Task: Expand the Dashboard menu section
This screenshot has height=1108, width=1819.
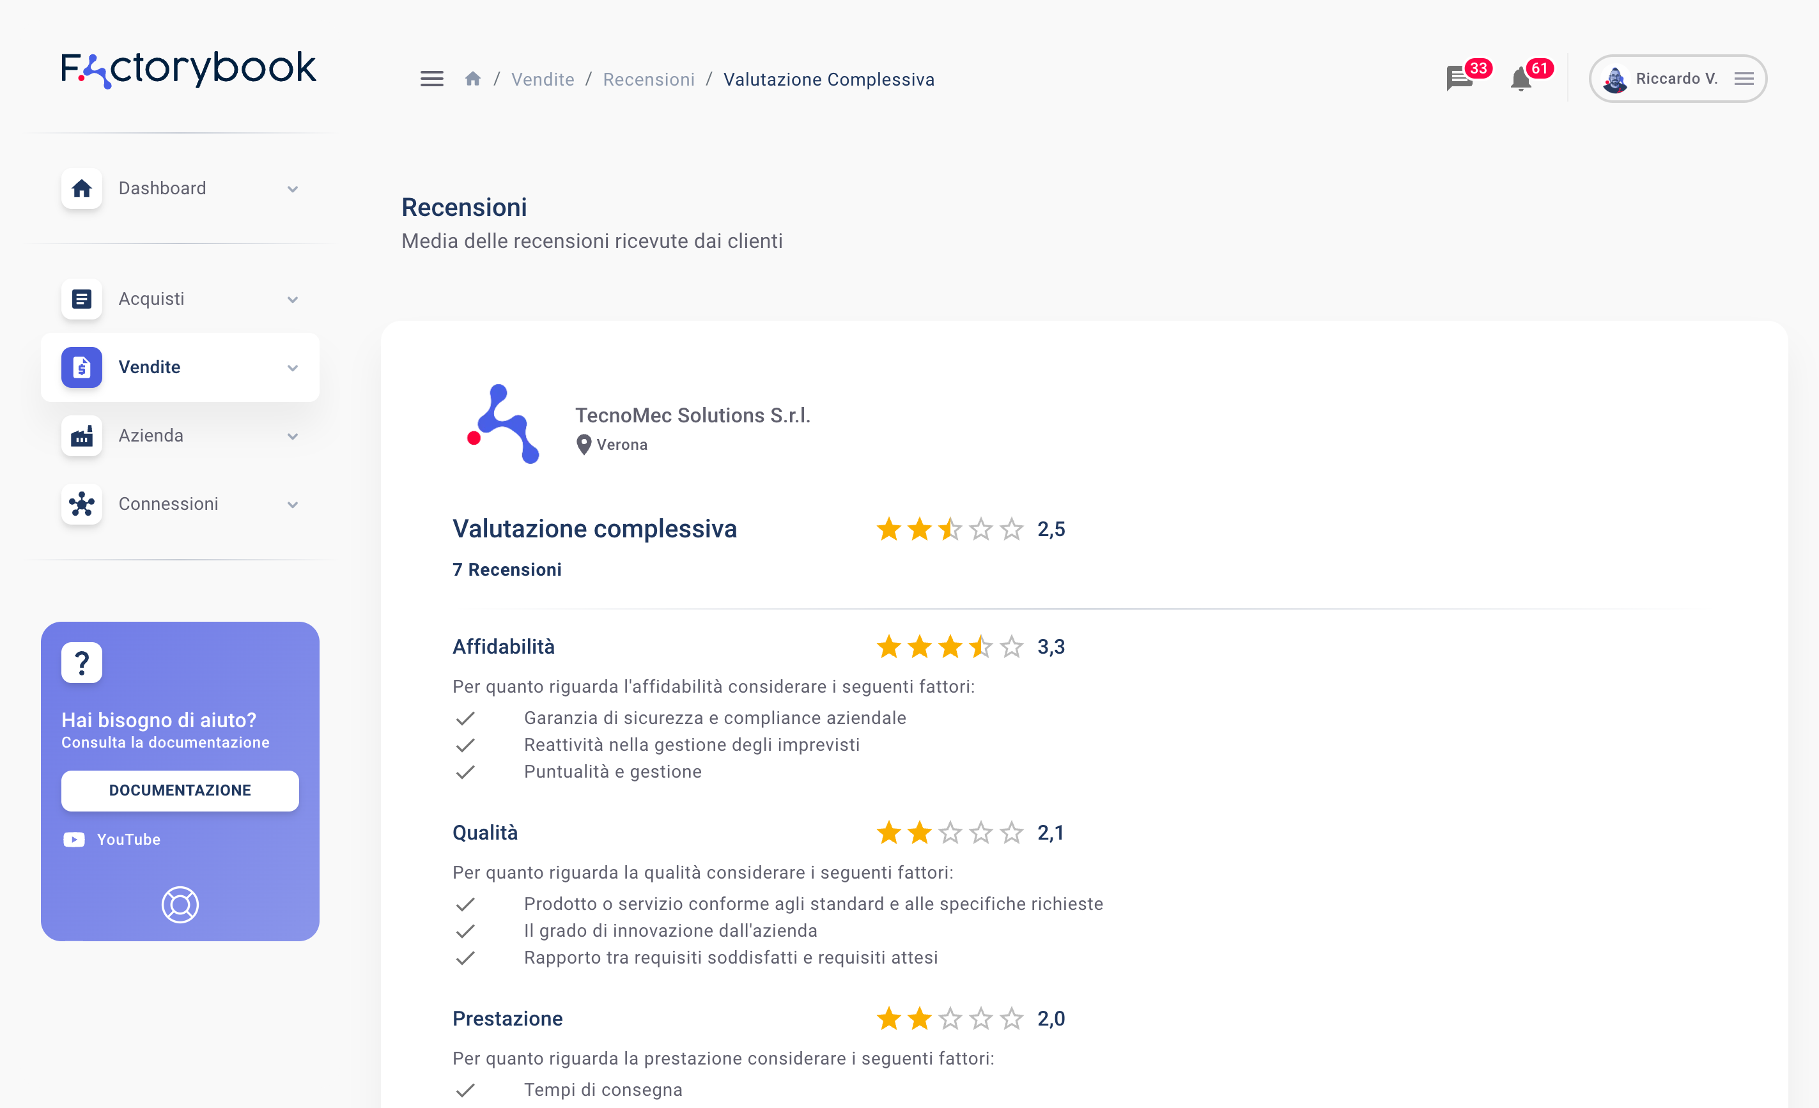Action: pyautogui.click(x=292, y=189)
